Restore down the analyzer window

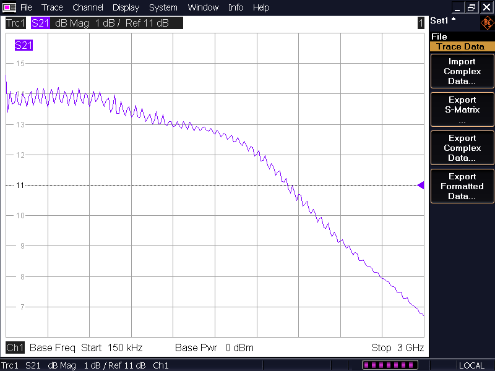pyautogui.click(x=471, y=7)
